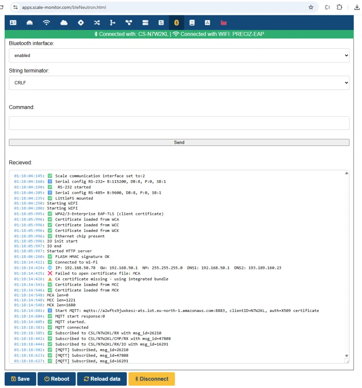Click the 'IP: 192.168.50.78' log line
The height and width of the screenshot is (388, 362).
pyautogui.click(x=148, y=268)
